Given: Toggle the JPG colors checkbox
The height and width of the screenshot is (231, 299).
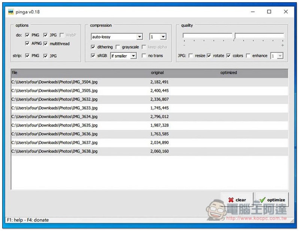Looking at the screenshot, I should 228,56.
